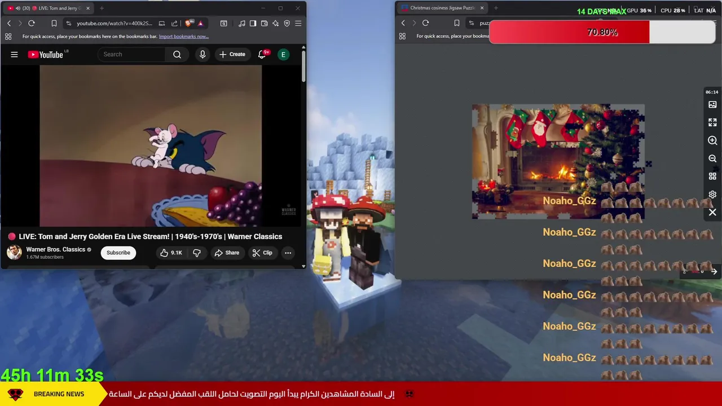Close the Tom and Jerry tab

[x=88, y=8]
